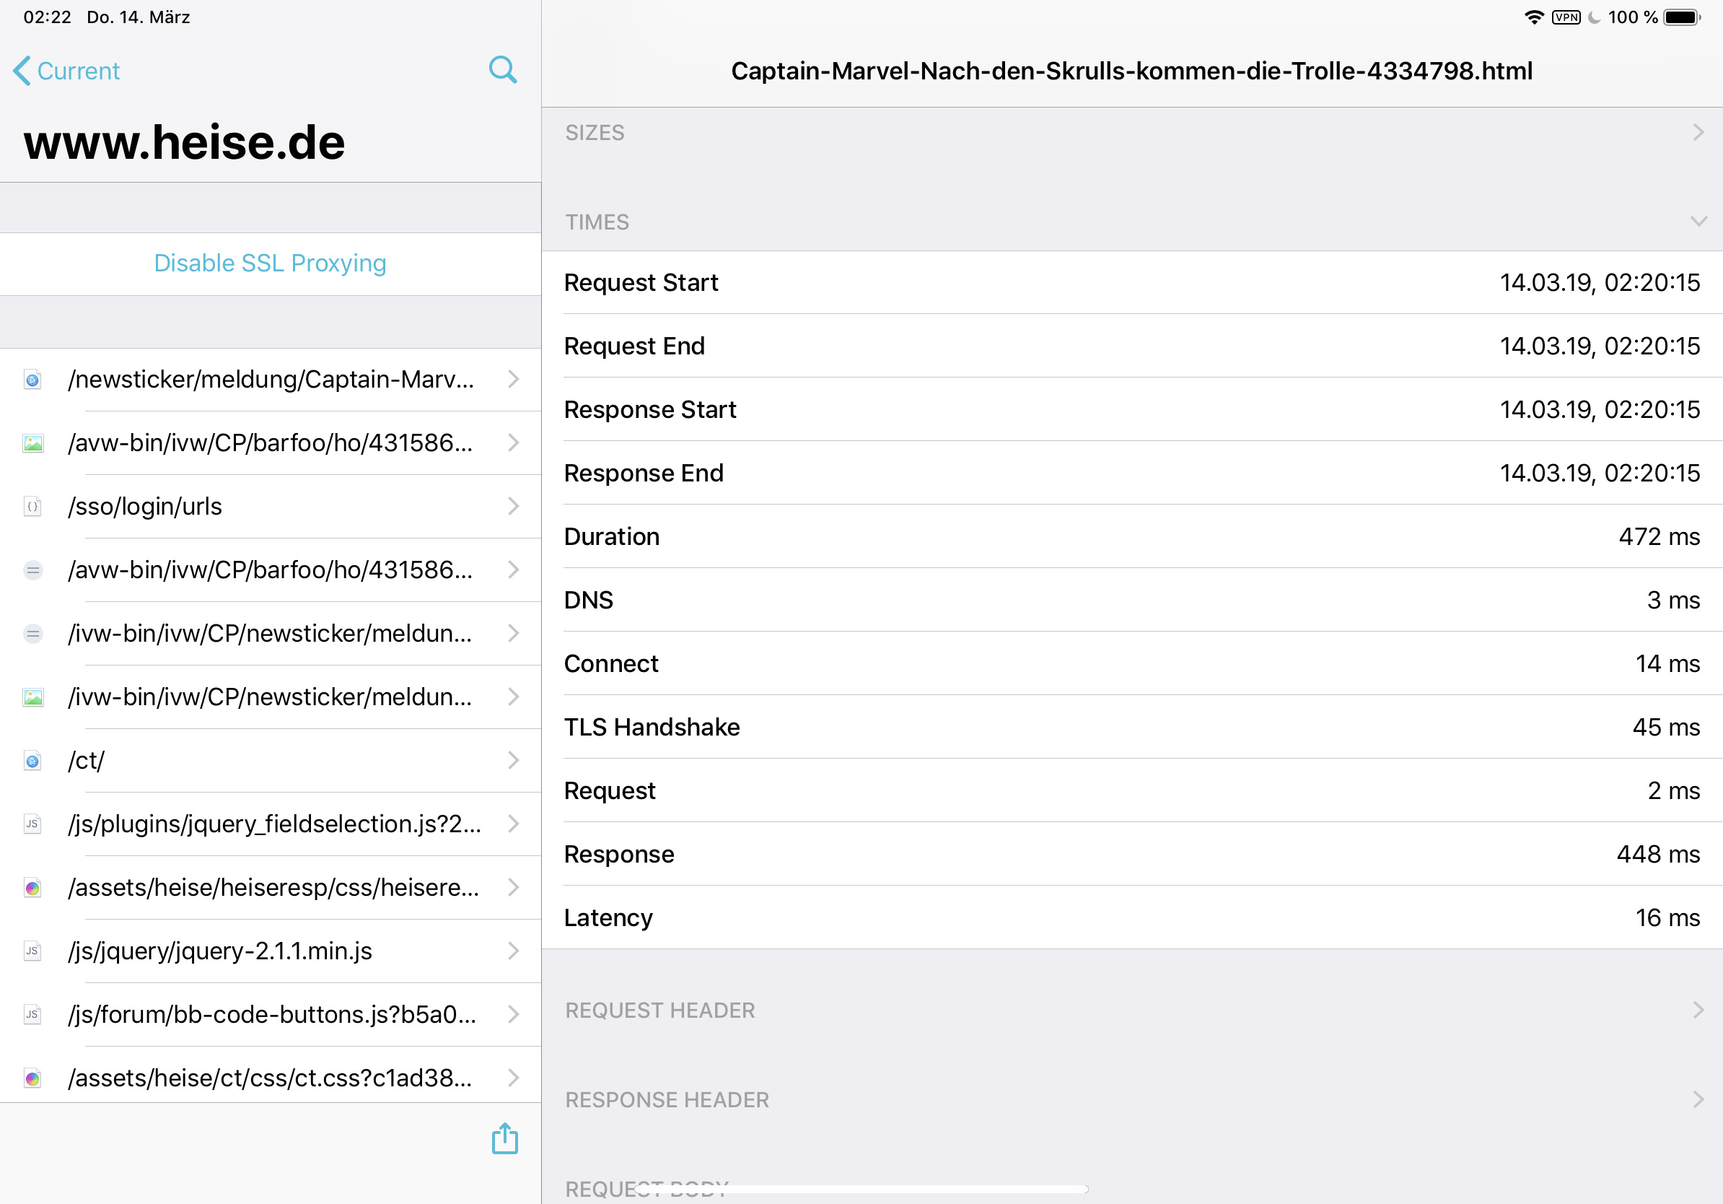The height and width of the screenshot is (1204, 1723).
Task: Click image icon of first avw-bin request
Action: click(x=32, y=443)
